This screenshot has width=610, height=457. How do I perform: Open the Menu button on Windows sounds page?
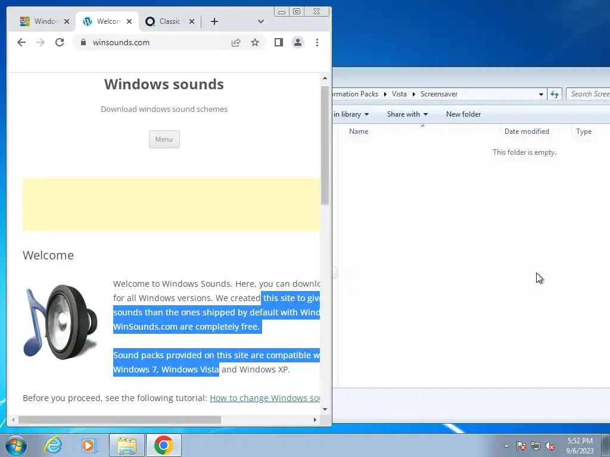point(164,139)
